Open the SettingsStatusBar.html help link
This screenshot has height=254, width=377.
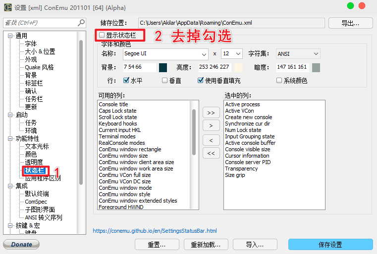pos(155,231)
